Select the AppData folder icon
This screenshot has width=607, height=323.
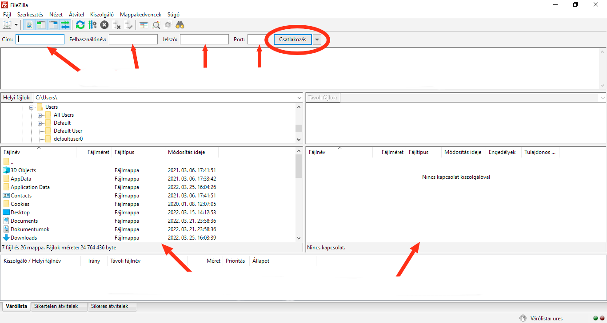tap(6, 179)
